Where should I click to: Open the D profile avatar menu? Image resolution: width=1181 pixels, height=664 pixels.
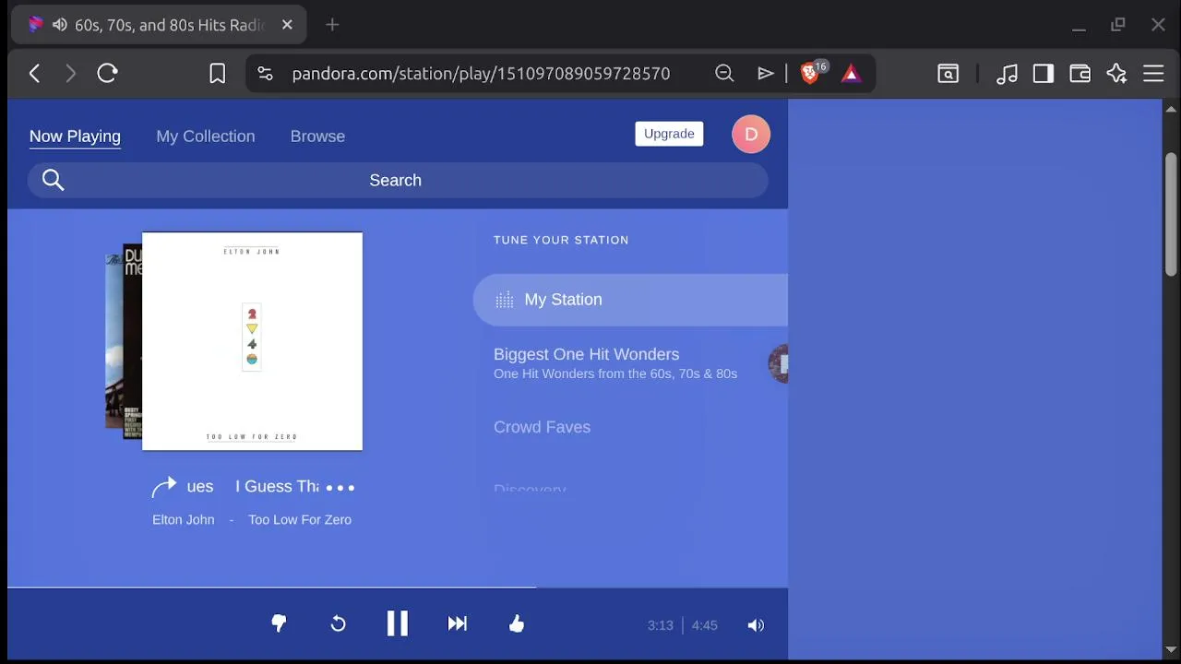[751, 135]
